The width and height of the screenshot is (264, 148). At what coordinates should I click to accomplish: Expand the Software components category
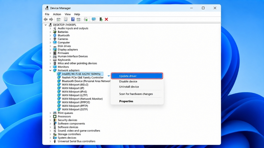[x=50, y=124]
